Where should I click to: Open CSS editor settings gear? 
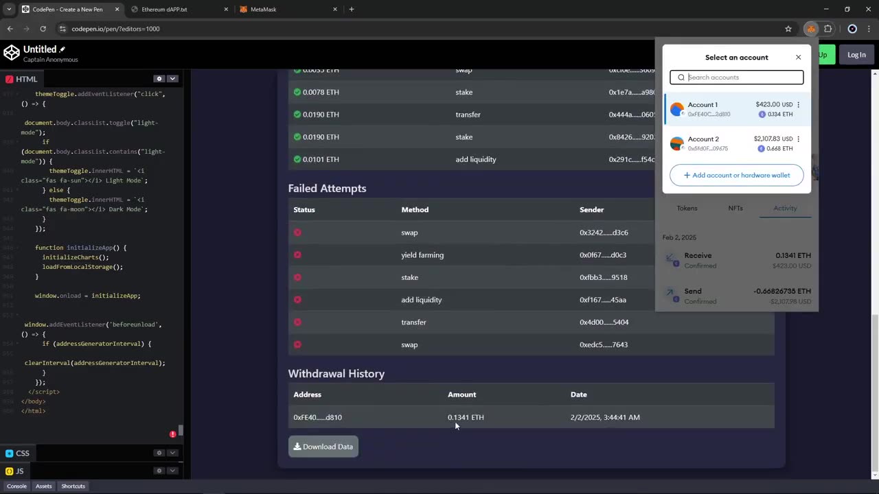tap(159, 453)
